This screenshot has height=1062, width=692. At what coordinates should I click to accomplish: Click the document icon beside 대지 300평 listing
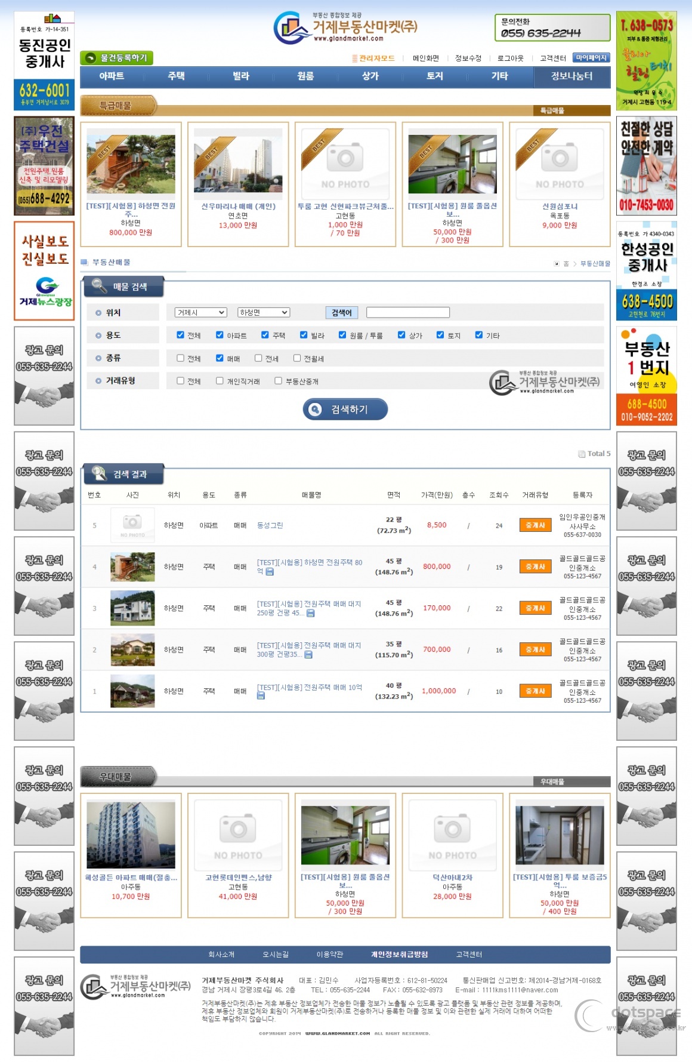(x=308, y=655)
